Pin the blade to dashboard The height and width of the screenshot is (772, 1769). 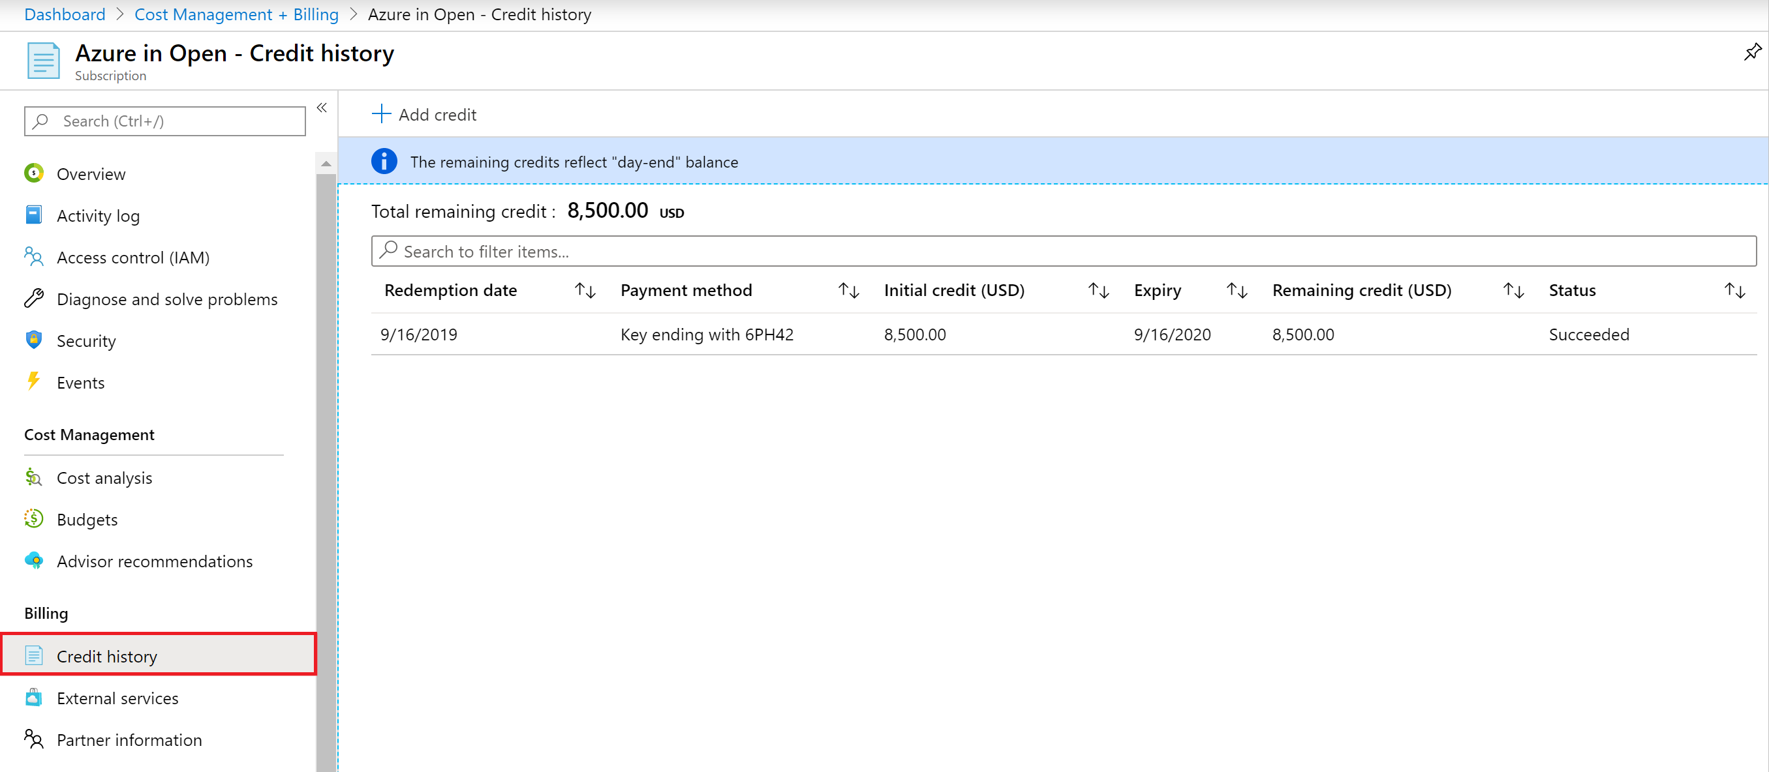click(1752, 52)
